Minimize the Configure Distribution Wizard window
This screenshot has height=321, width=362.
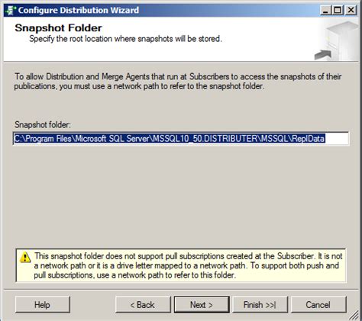[x=325, y=10]
